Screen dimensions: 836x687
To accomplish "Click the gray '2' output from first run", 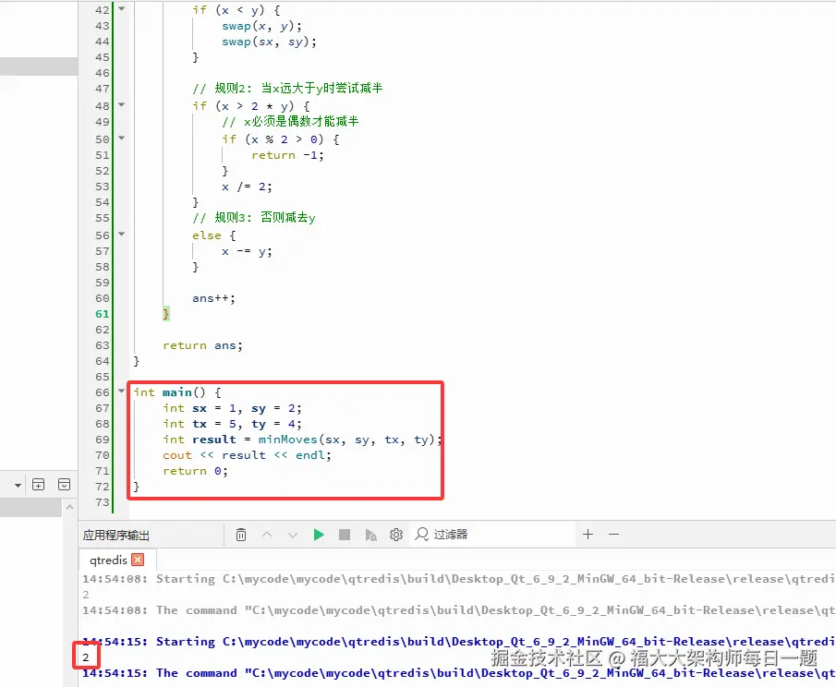I will tap(86, 595).
